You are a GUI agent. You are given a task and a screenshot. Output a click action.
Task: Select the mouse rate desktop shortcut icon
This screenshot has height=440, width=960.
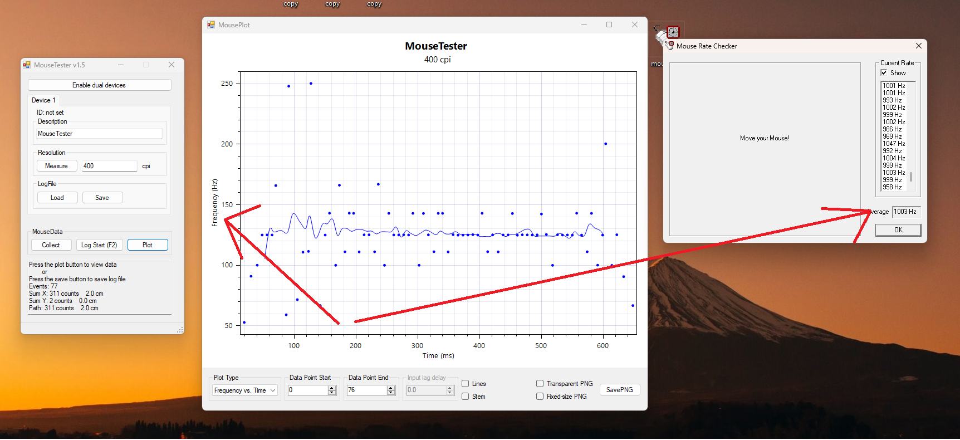pyautogui.click(x=672, y=32)
